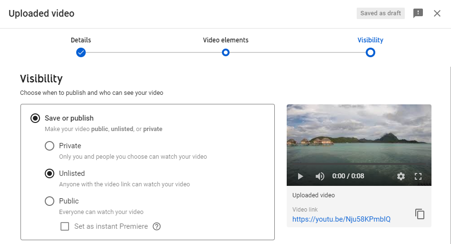The height and width of the screenshot is (244, 451).
Task: Click the video preview thumbnail
Action: (x=359, y=135)
